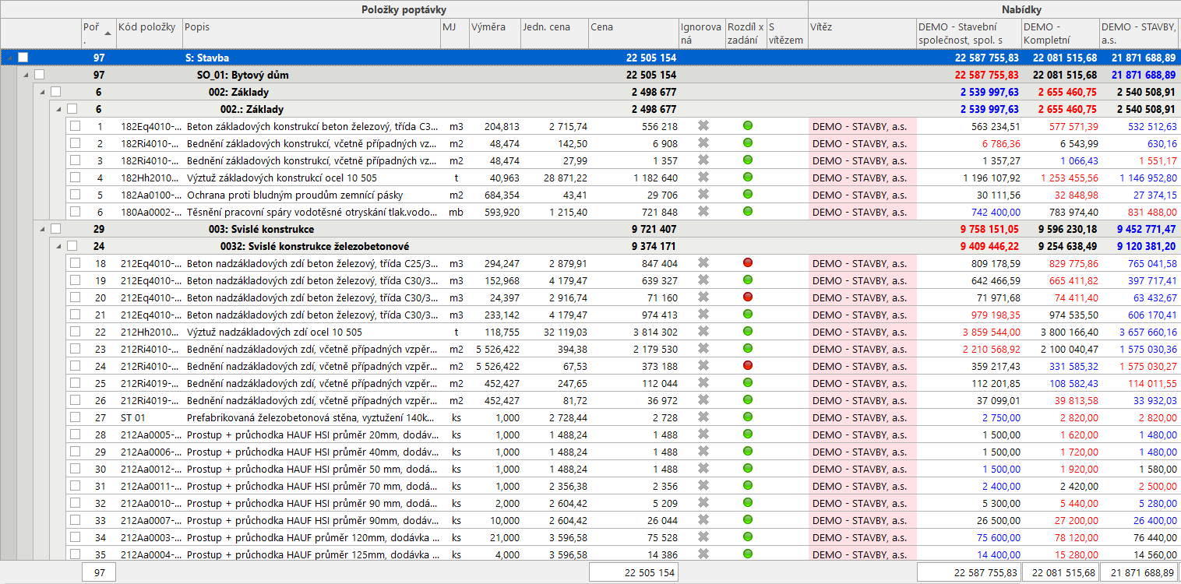Viewport: 1181px width, 584px height.
Task: Click the gray X ignore icon in row 1
Action: 703,126
